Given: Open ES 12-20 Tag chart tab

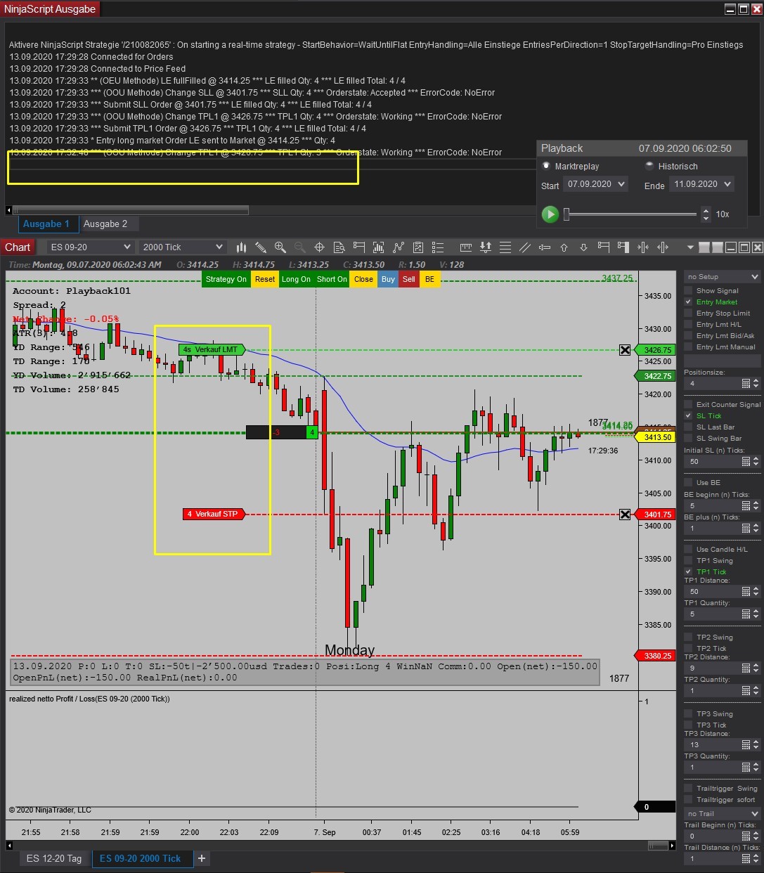Looking at the screenshot, I should 54,858.
